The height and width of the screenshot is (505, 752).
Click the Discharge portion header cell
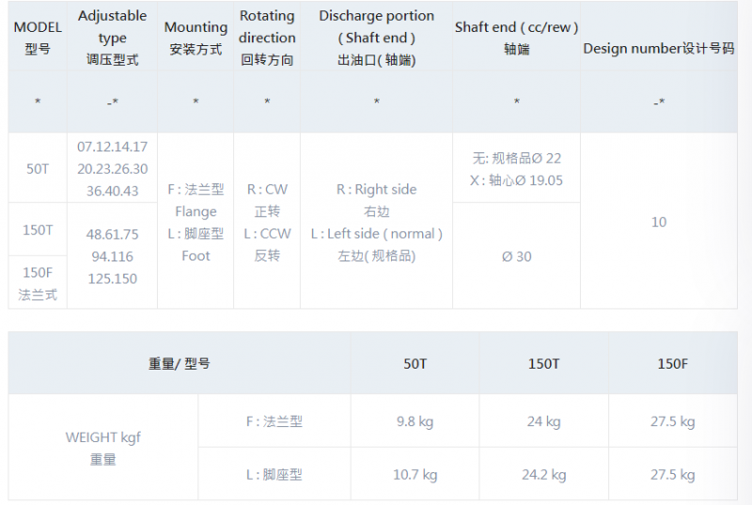click(x=377, y=38)
